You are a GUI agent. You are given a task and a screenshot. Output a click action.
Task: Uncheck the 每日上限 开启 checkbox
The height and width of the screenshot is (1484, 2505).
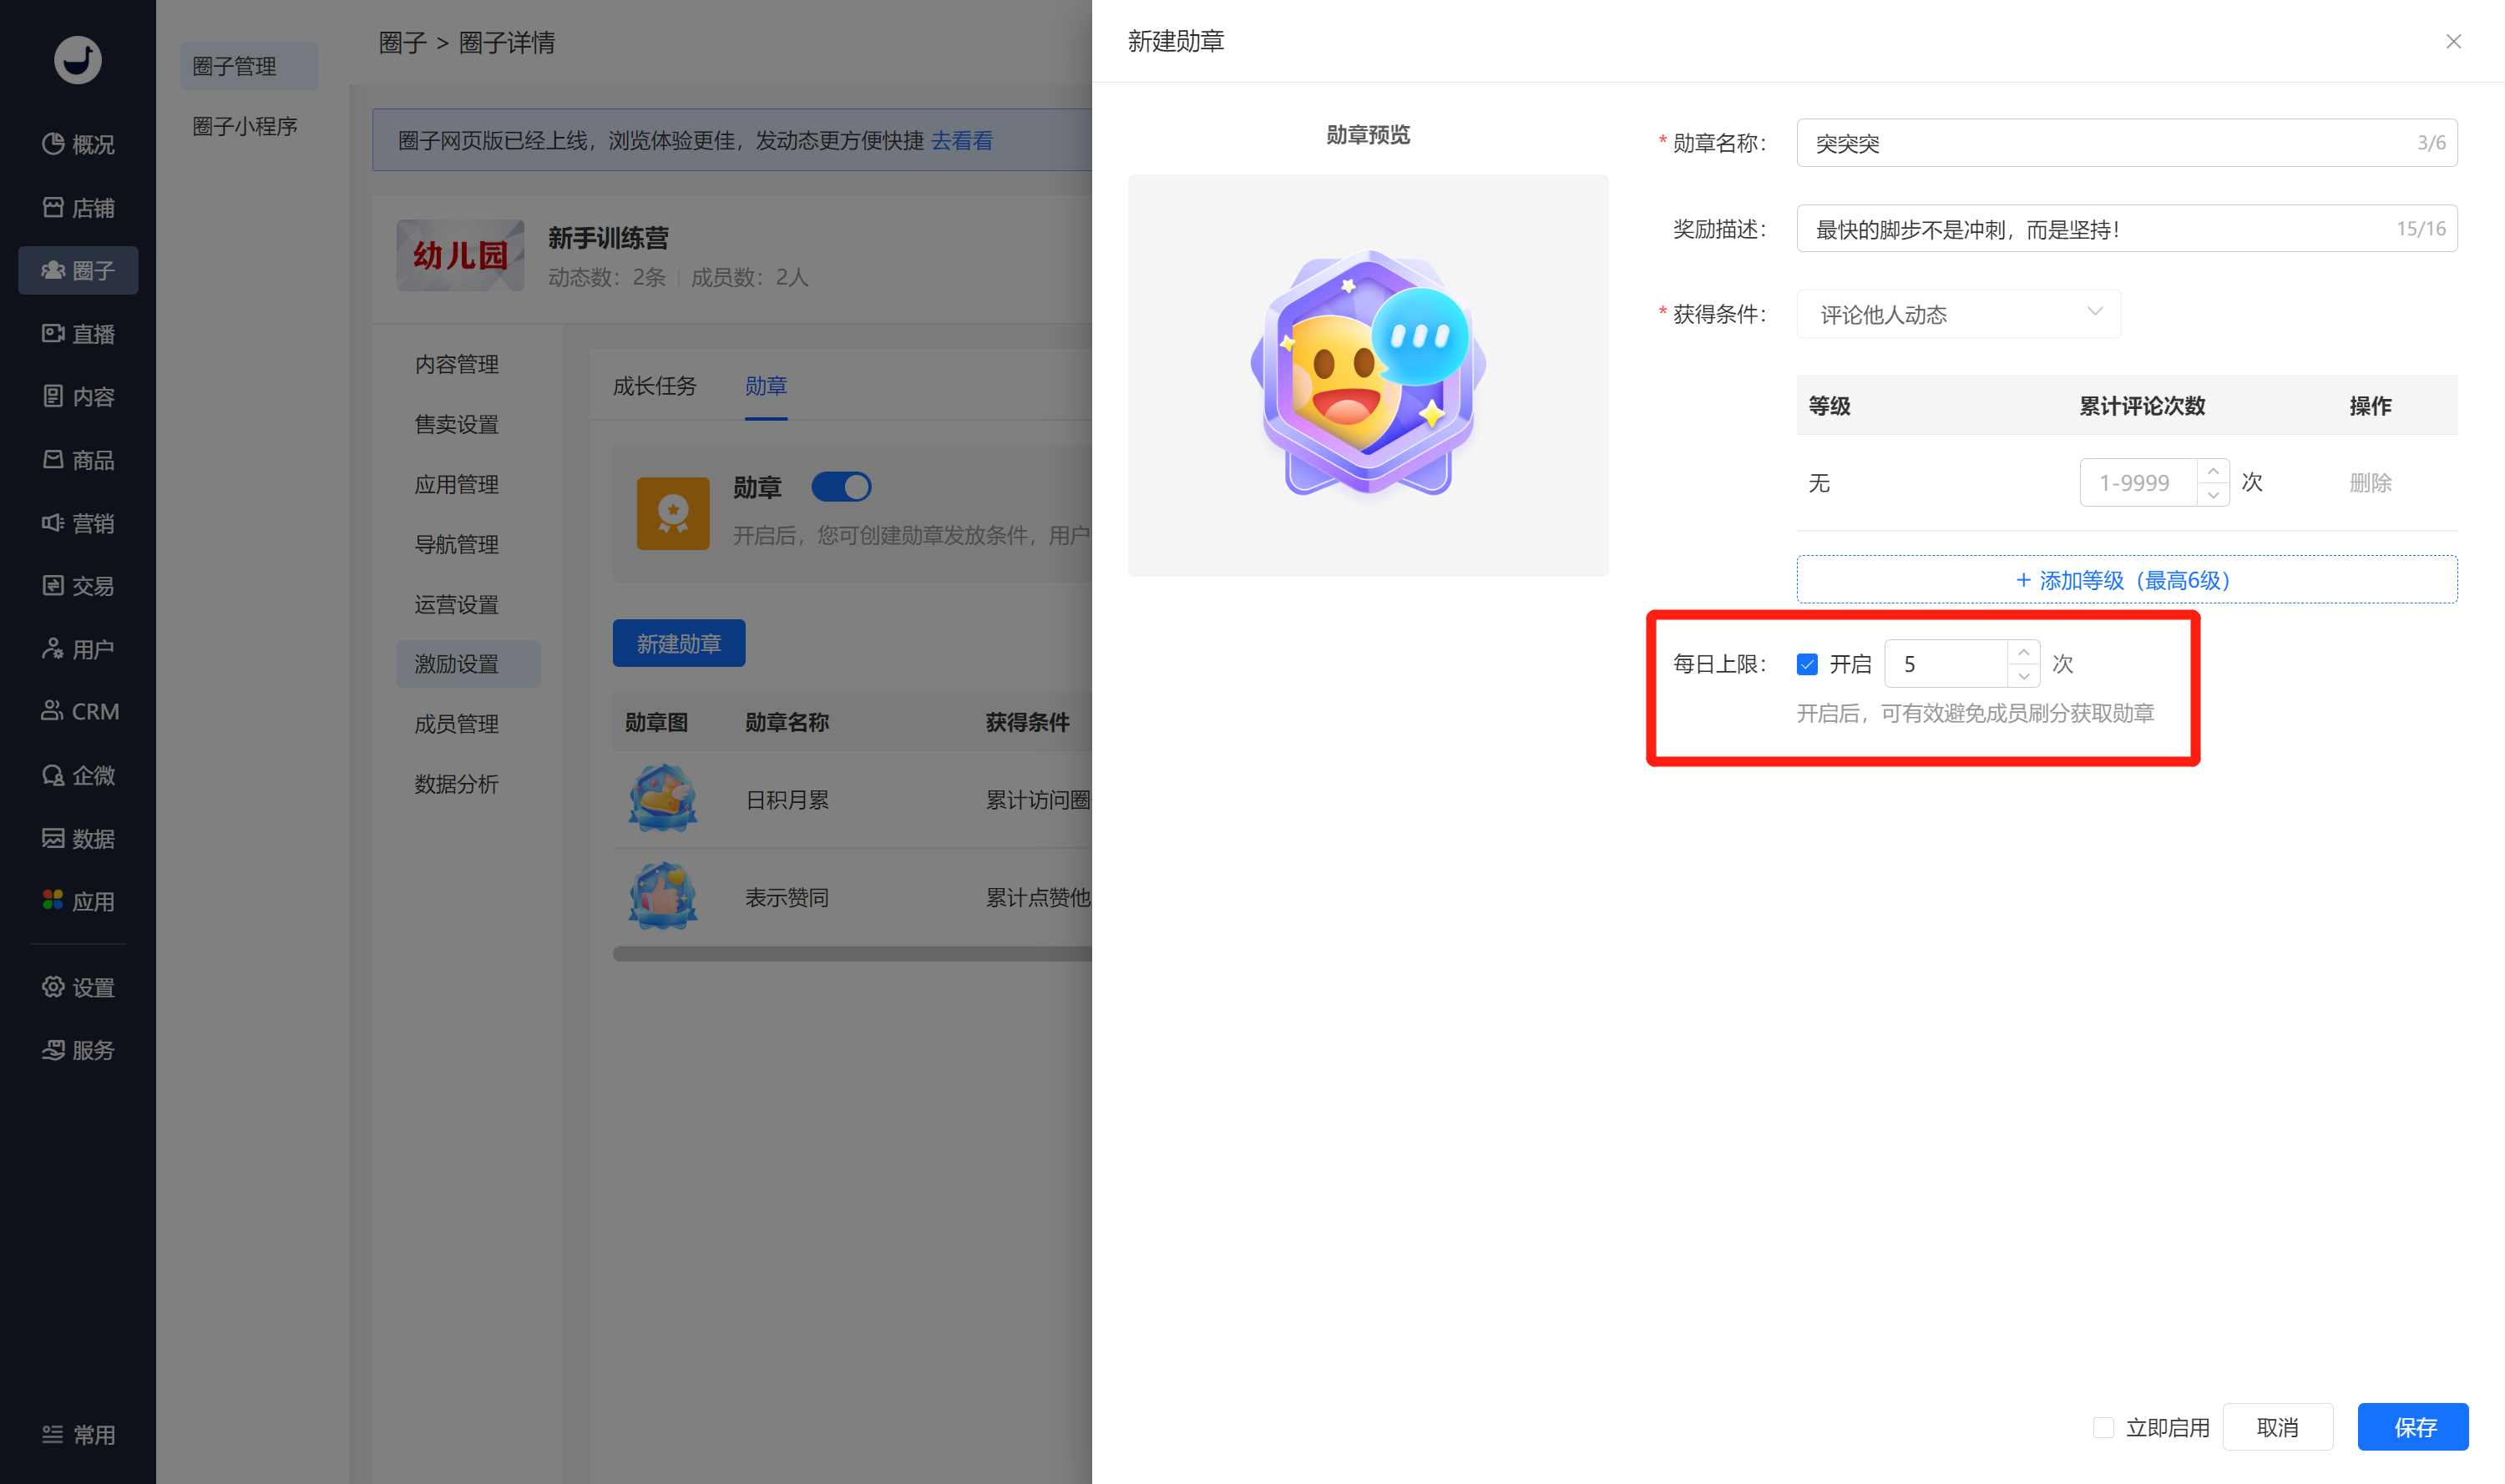pyautogui.click(x=1807, y=664)
